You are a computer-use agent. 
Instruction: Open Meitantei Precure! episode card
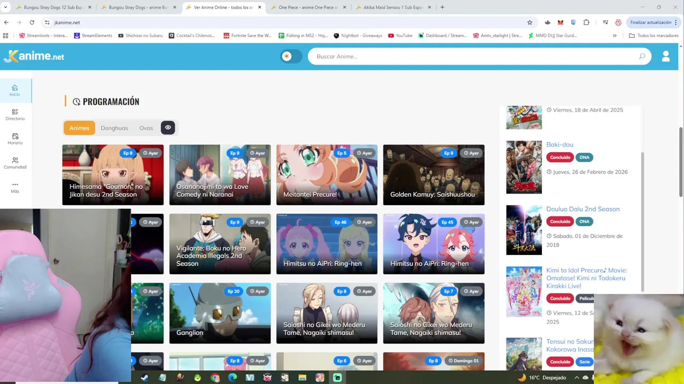point(327,175)
